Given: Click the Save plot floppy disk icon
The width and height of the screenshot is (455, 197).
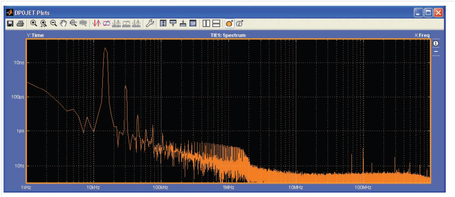Looking at the screenshot, I should tap(10, 23).
